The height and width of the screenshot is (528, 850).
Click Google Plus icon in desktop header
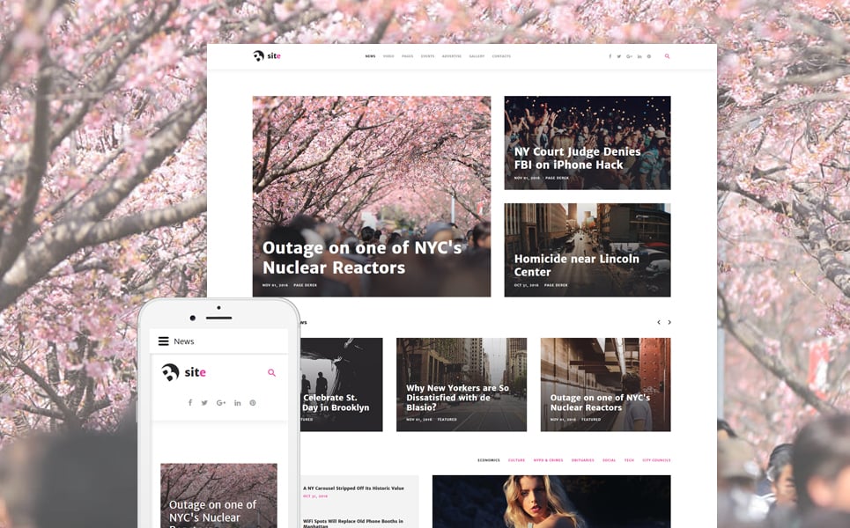coord(629,56)
